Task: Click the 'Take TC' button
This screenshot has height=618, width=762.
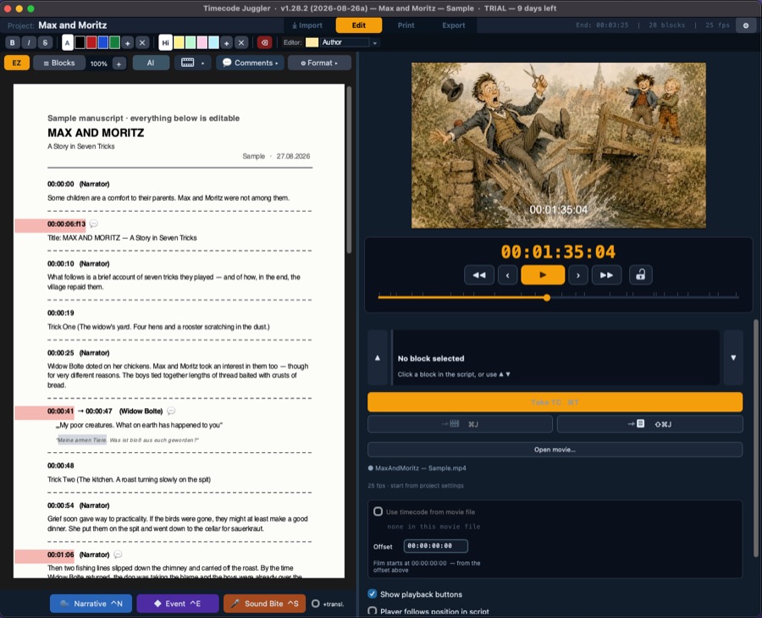Action: tap(555, 402)
